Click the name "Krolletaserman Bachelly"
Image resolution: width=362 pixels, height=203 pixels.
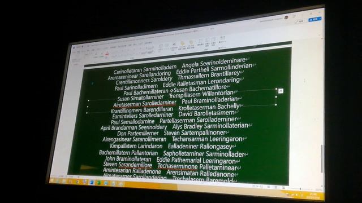click(x=209, y=107)
